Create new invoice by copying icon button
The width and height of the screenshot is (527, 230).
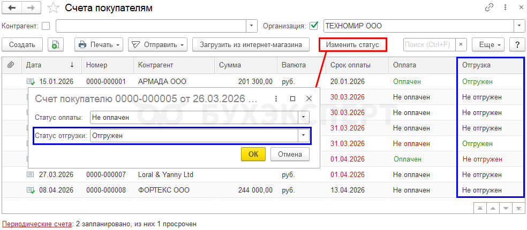tap(56, 44)
